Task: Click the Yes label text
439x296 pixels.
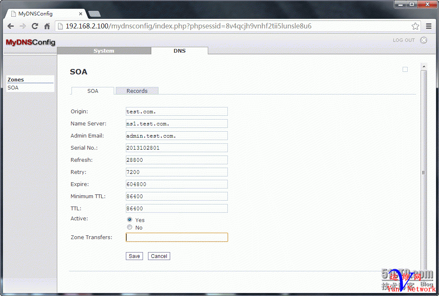Action: pos(140,220)
